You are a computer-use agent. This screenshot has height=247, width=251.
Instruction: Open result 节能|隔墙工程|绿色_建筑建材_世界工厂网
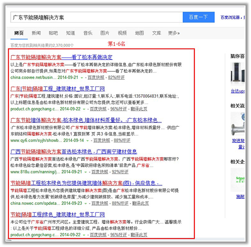coord(58,214)
